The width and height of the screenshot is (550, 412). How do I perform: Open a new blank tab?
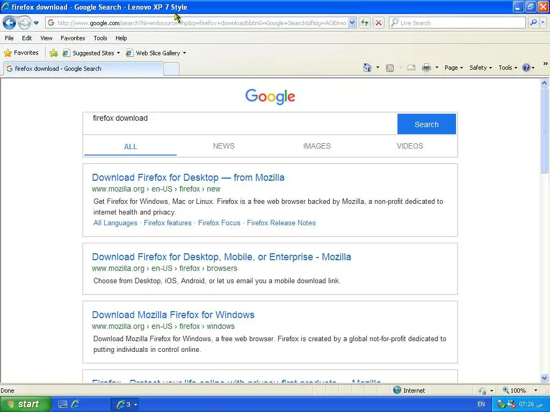pos(171,69)
